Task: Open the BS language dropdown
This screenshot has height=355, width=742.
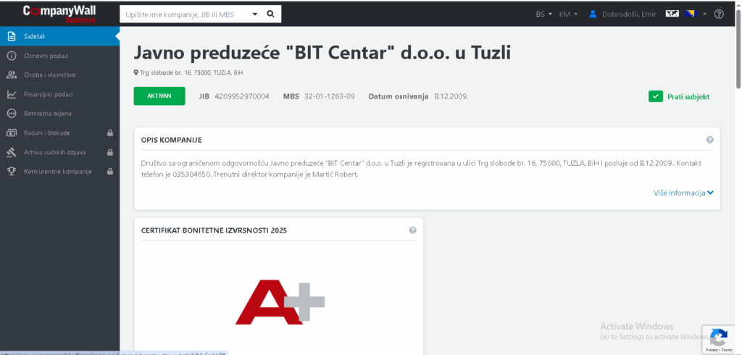Action: (543, 14)
